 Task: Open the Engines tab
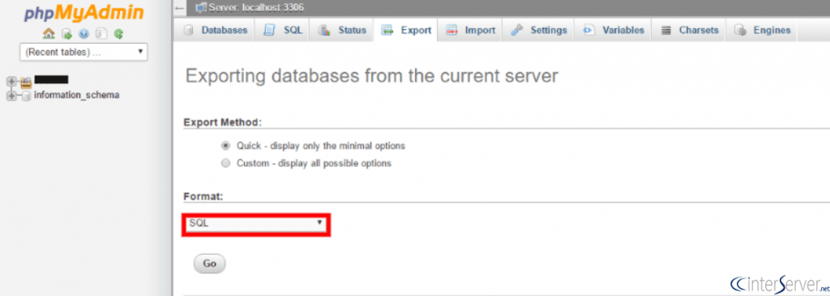point(762,30)
